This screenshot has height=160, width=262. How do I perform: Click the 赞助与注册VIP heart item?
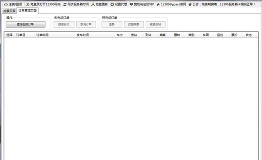coord(142,4)
